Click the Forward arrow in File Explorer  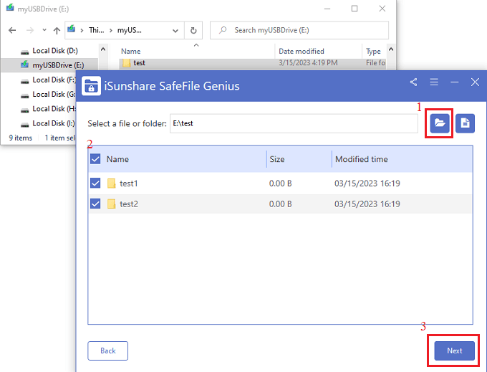pos(30,30)
